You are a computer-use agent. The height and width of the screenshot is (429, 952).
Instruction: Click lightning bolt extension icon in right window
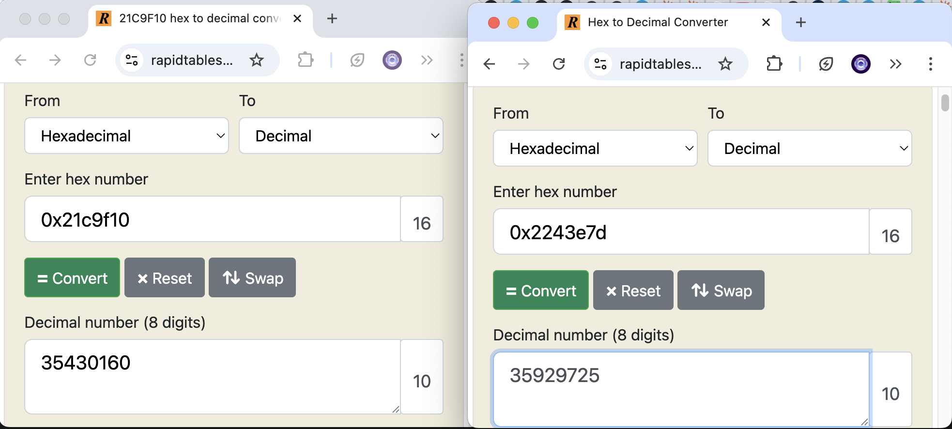point(826,64)
